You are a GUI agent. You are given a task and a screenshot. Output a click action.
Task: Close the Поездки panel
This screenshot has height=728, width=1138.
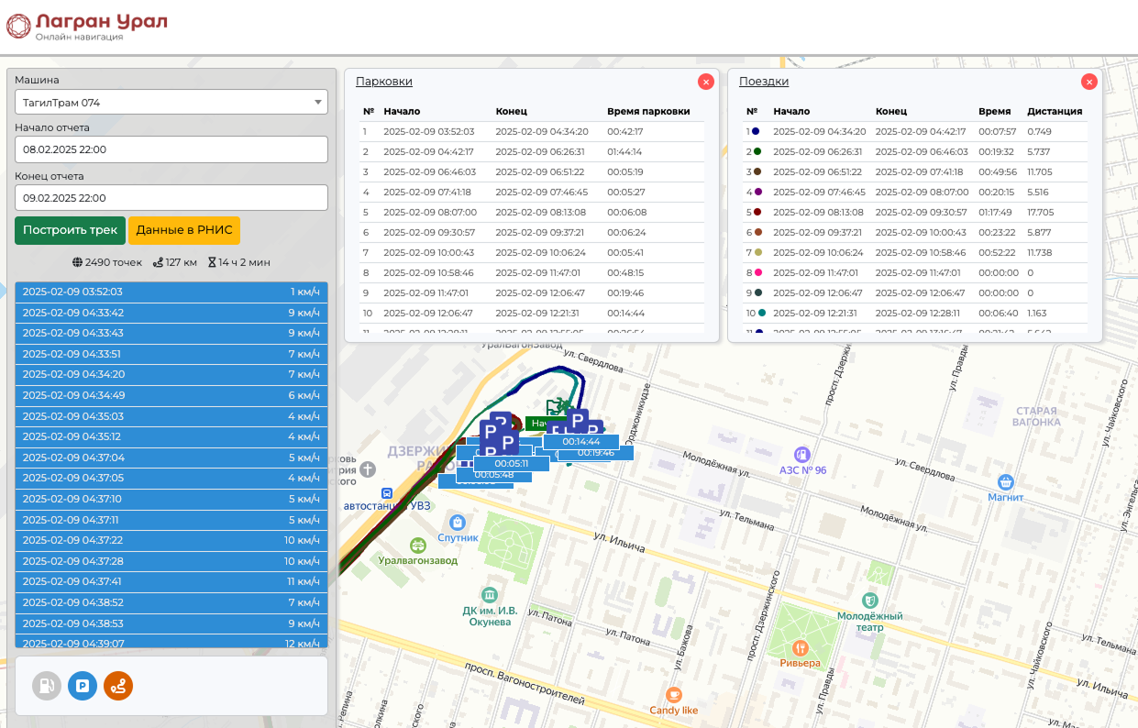point(1088,82)
